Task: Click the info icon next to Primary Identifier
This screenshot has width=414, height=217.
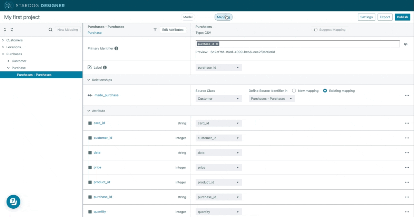Action: (116, 48)
